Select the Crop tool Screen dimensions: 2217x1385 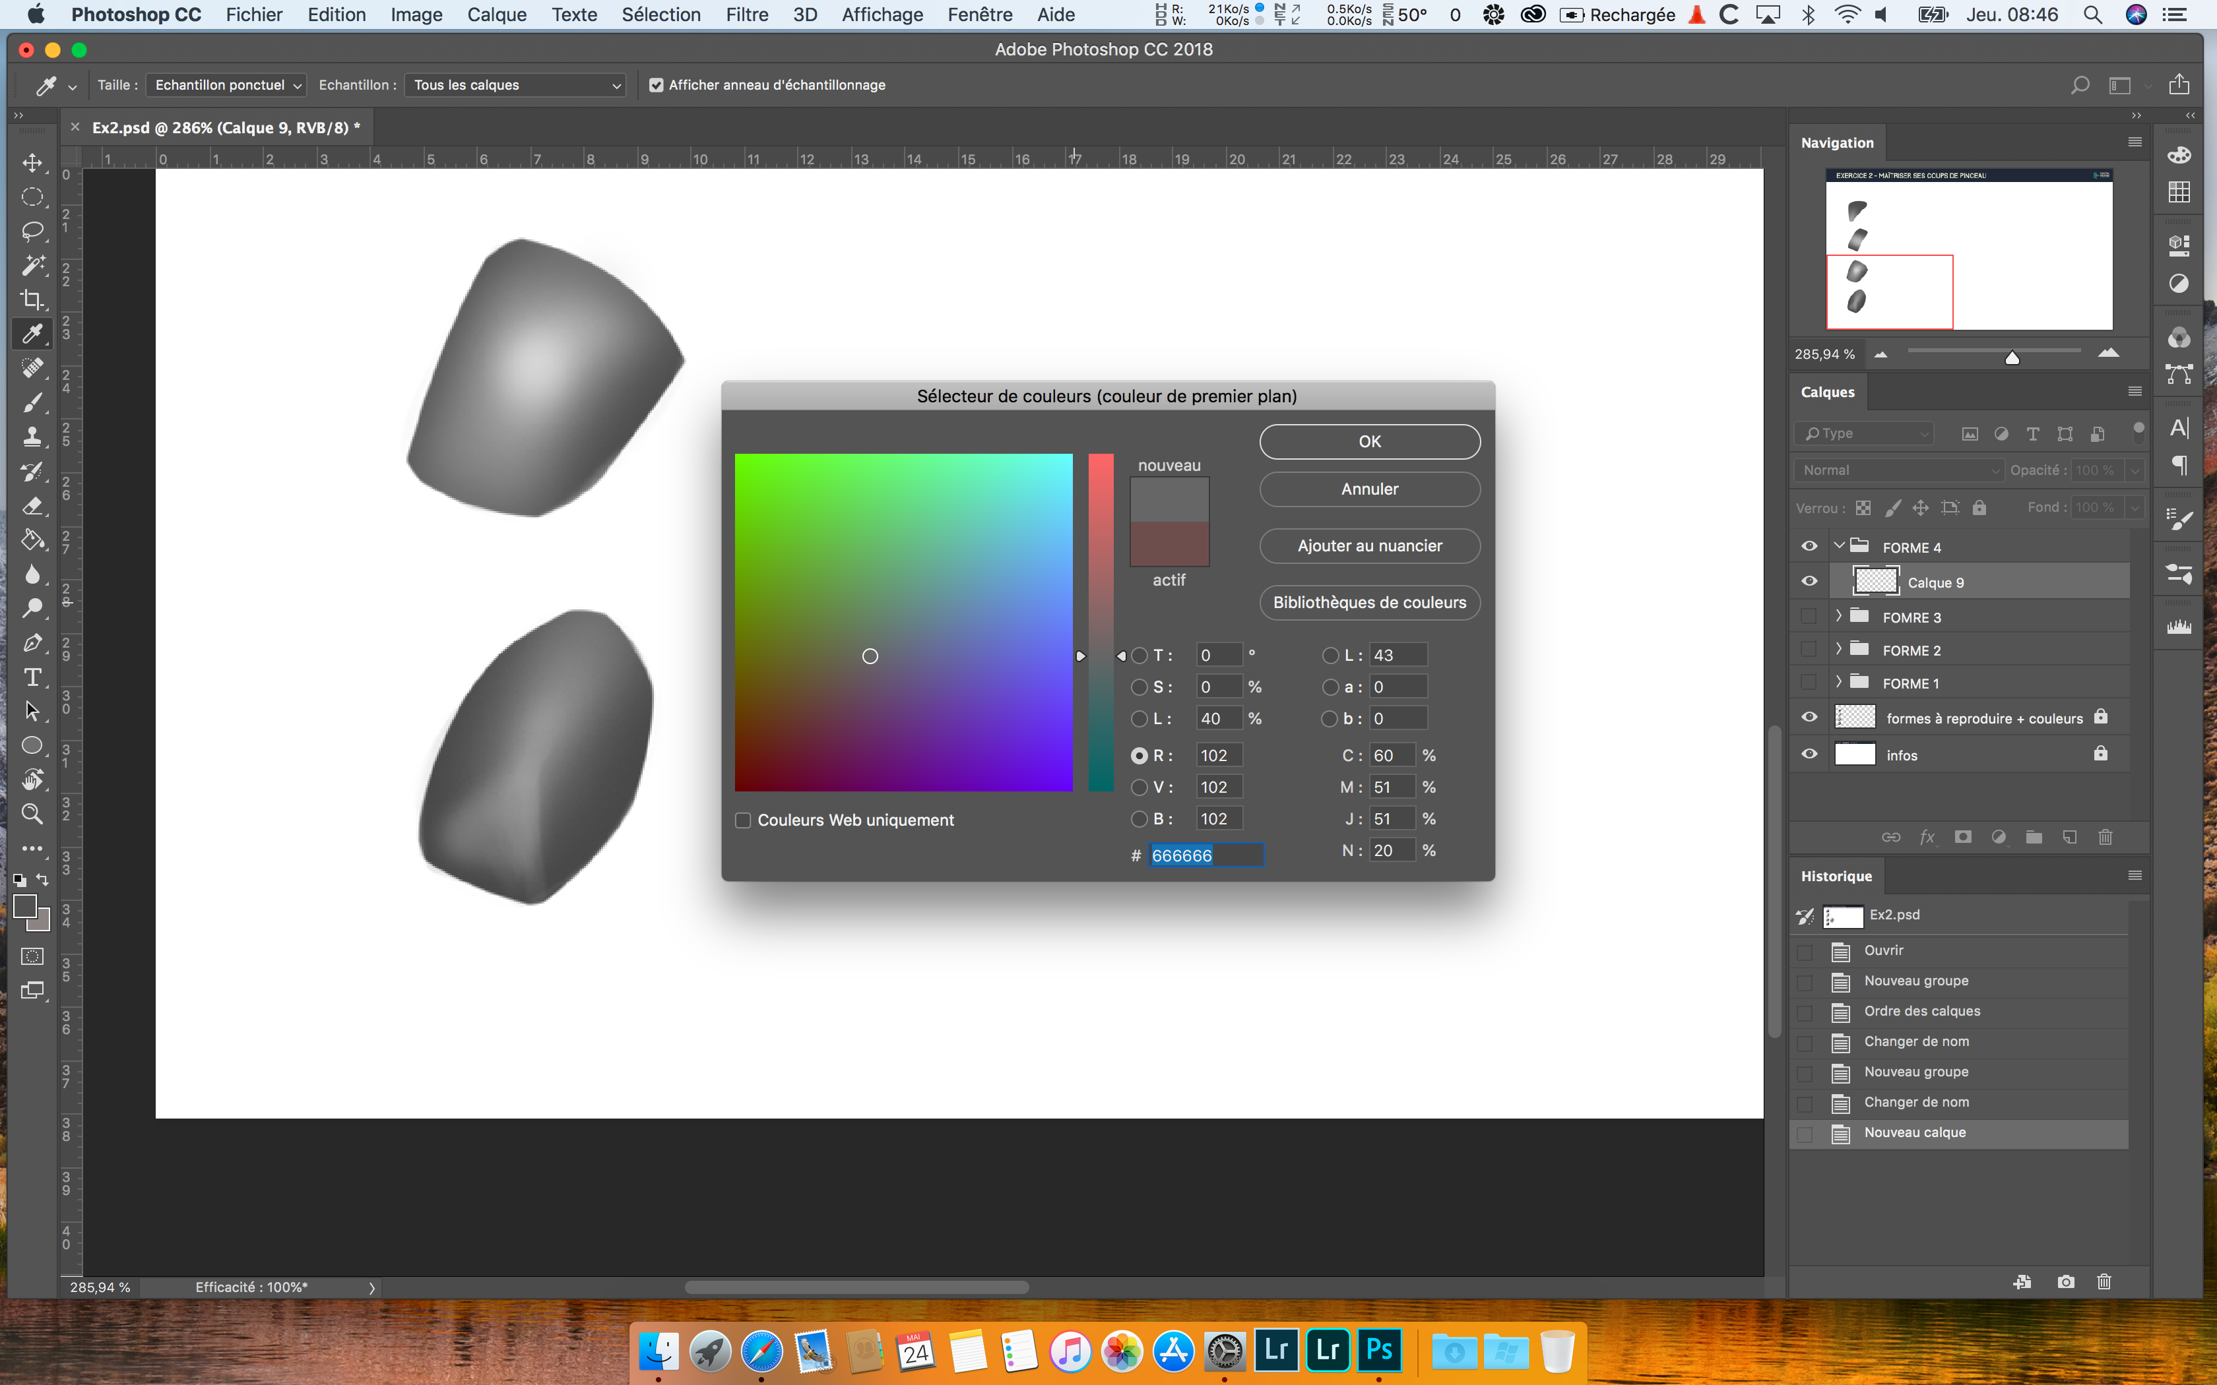(x=33, y=299)
